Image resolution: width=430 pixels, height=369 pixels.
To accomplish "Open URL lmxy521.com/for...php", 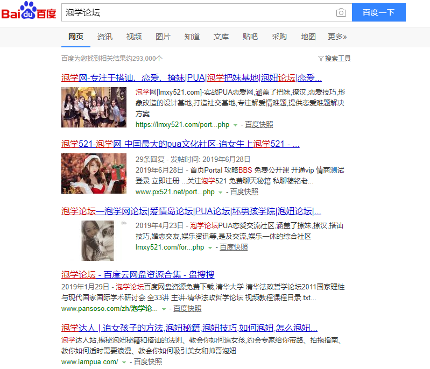I will tap(170, 247).
